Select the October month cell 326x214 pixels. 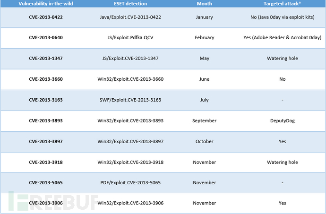pos(205,141)
